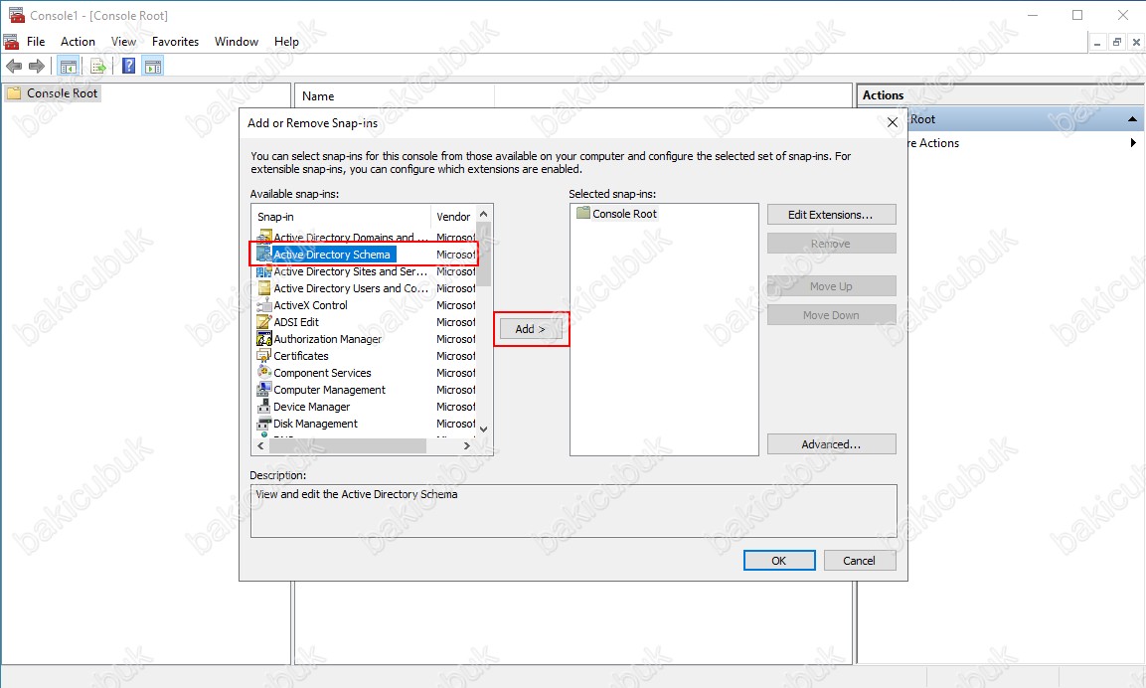Open Advanced snap-in options
Image resolution: width=1146 pixels, height=688 pixels.
(831, 444)
